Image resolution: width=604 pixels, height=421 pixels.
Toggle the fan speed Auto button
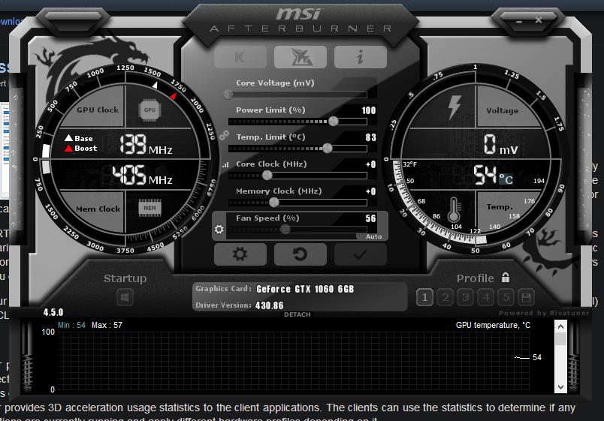pos(373,236)
